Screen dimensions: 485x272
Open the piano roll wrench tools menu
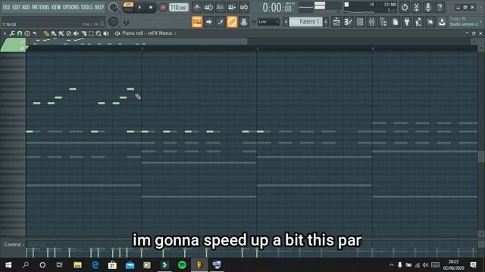(12, 33)
